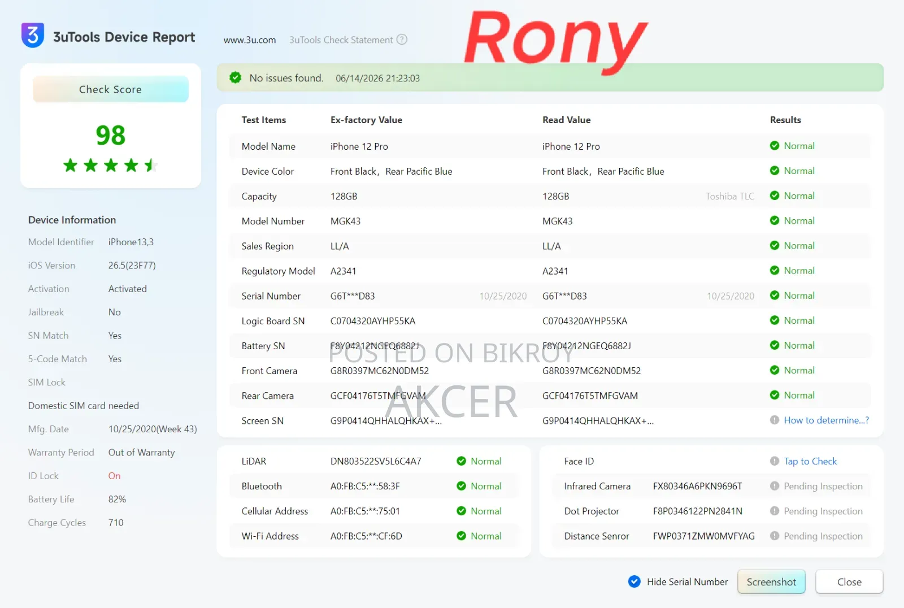Click the Mfg. Date 10/25/2020(Week 43) value

coord(153,429)
